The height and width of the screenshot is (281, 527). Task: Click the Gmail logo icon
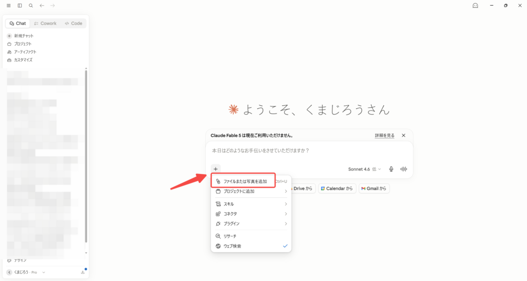pyautogui.click(x=363, y=189)
